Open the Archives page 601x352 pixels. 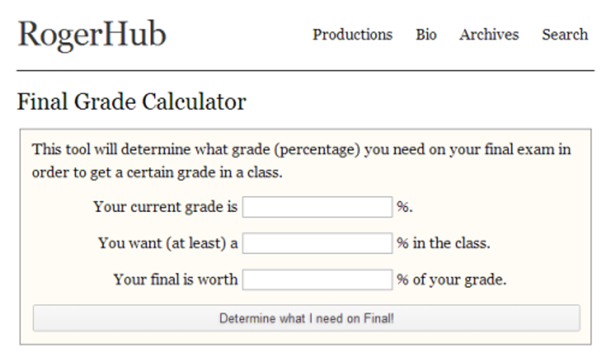click(x=489, y=35)
